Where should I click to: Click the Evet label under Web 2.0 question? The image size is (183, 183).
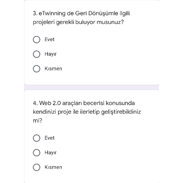tap(49, 138)
